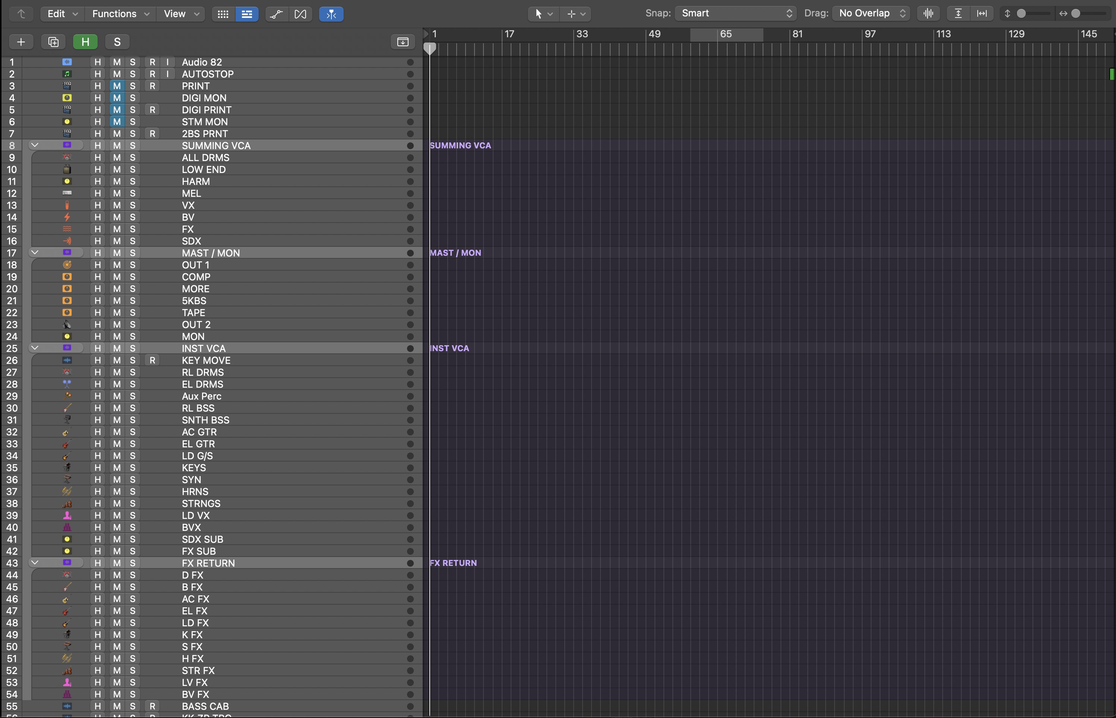Unmute the PRINT track
This screenshot has height=718, width=1116.
pyautogui.click(x=117, y=86)
